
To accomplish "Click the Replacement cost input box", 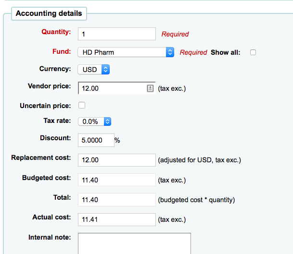I will pos(116,160).
